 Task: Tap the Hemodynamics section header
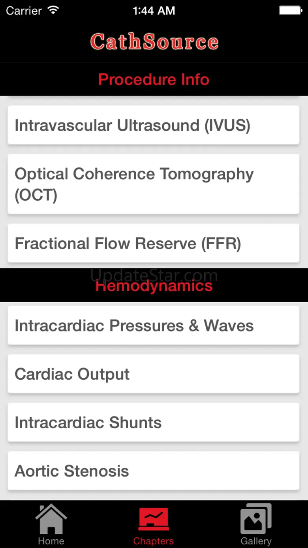point(154,286)
